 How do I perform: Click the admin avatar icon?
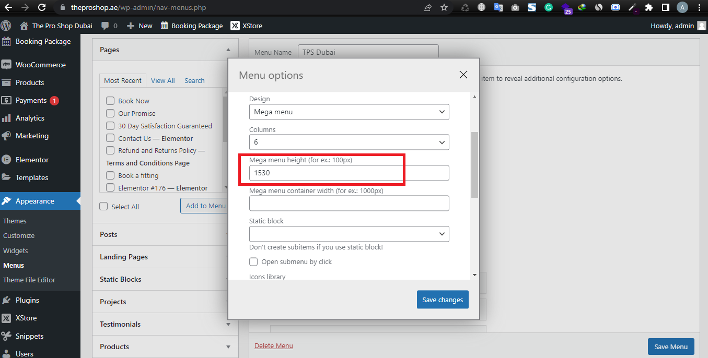pos(702,26)
